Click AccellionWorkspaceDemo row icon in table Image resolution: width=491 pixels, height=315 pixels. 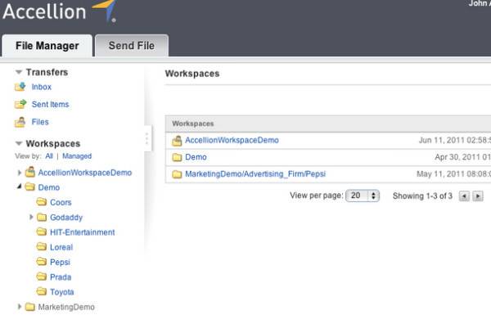[x=177, y=141]
